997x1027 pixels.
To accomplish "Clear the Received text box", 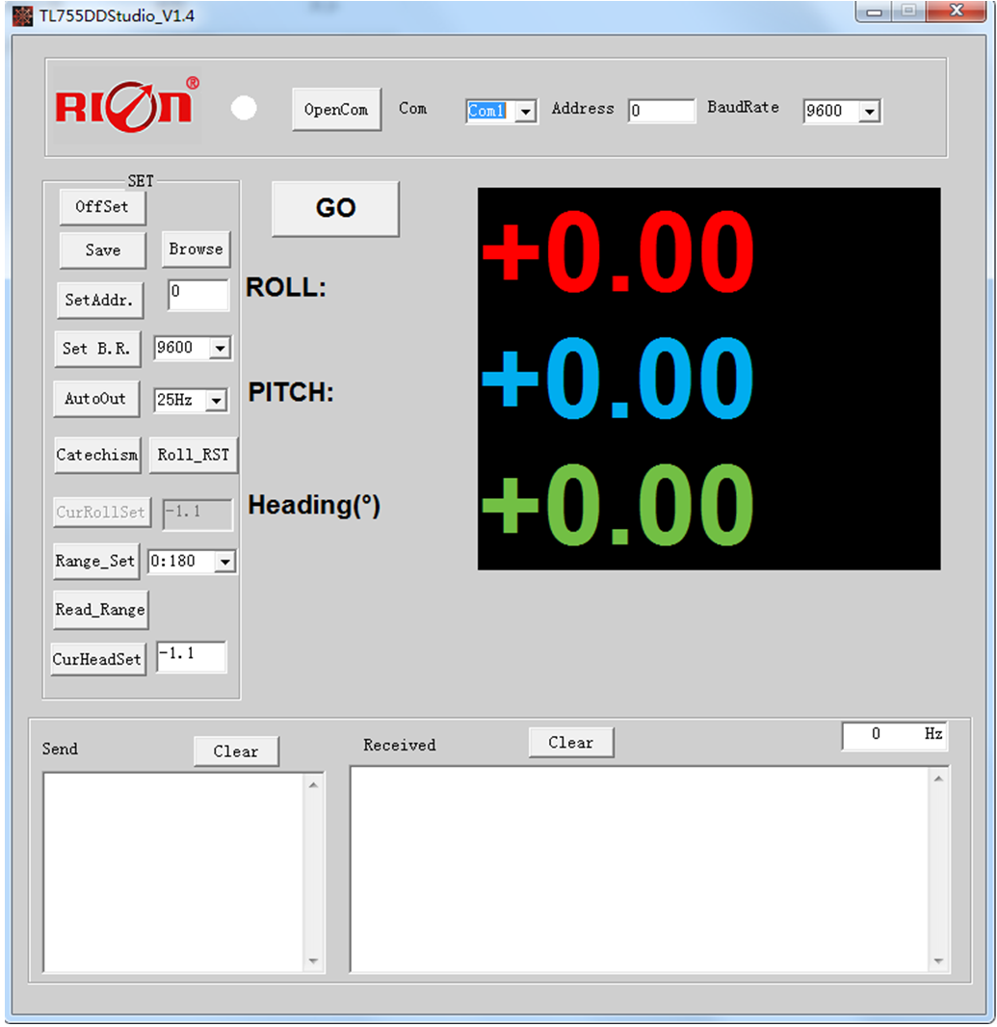I will click(571, 742).
